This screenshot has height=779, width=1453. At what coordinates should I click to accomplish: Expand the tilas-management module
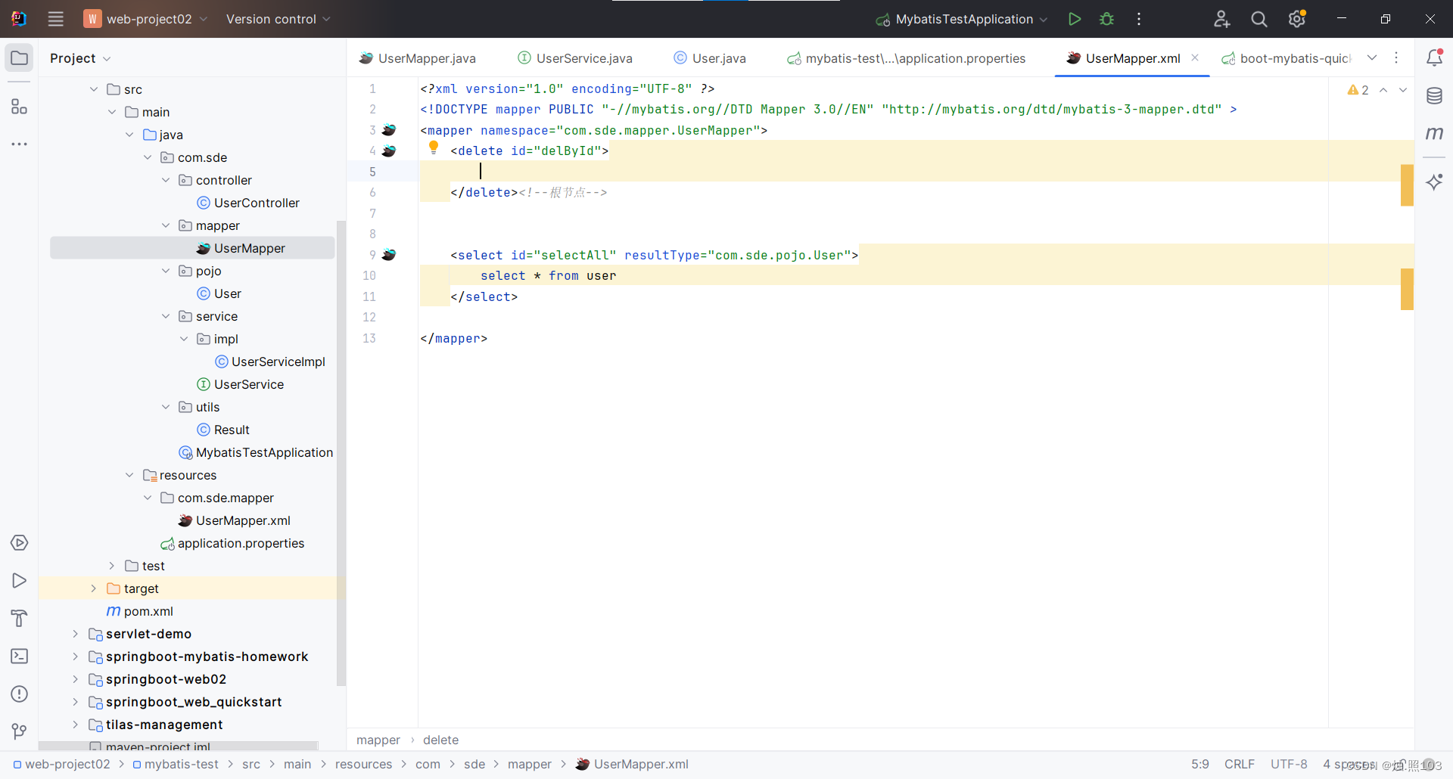[75, 725]
